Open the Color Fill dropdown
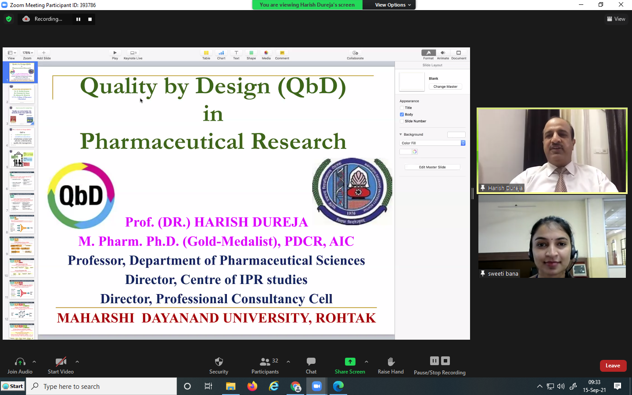Screen dimensions: 632x395 point(433,143)
